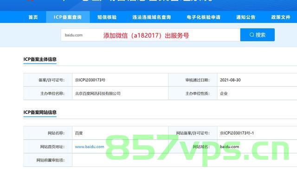
Task: Click the magnifier icon in search button
Action: tap(252, 35)
